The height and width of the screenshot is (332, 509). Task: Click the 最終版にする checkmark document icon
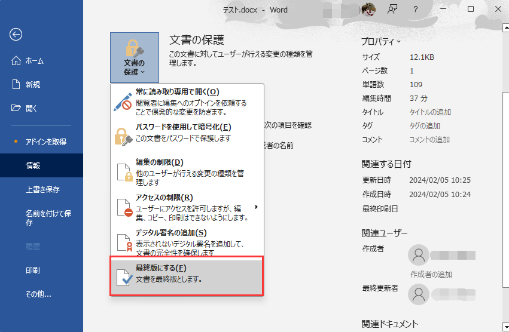[x=124, y=278]
